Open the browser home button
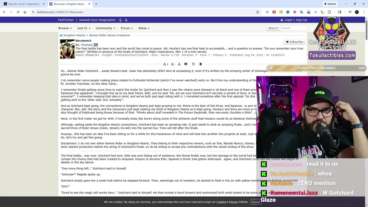This screenshot has width=368, height=207. (x=25, y=12)
